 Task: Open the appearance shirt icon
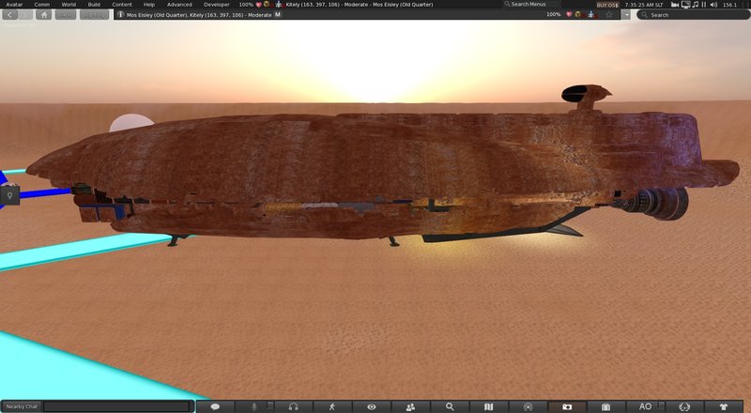coord(723,406)
